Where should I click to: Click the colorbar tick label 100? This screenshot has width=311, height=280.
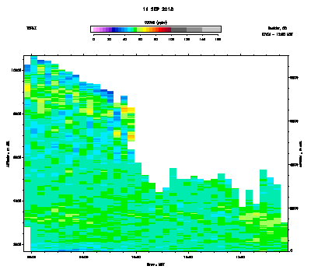coord(171,39)
